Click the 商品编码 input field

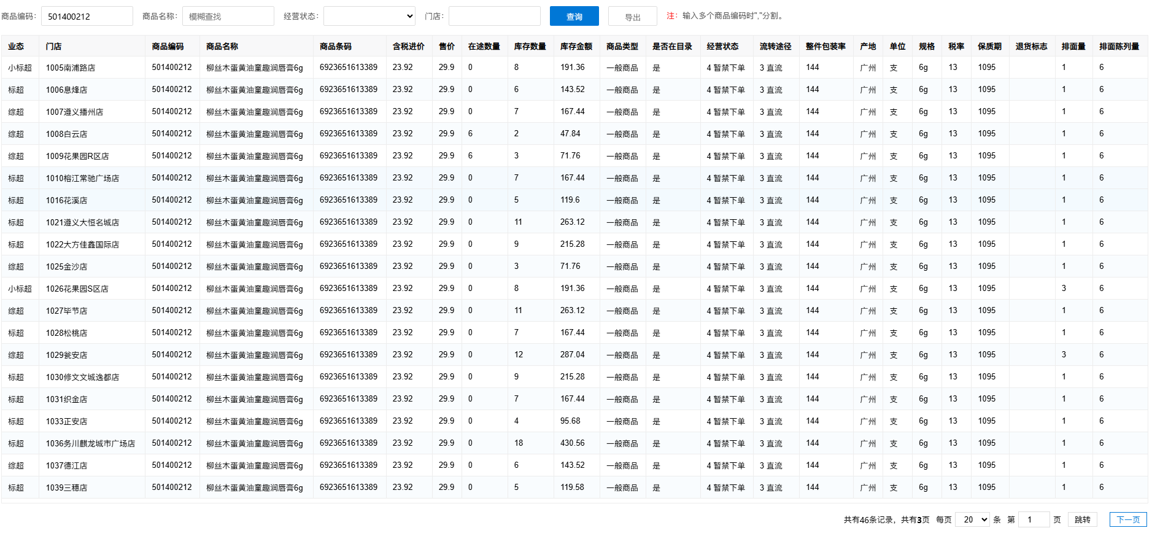(87, 17)
